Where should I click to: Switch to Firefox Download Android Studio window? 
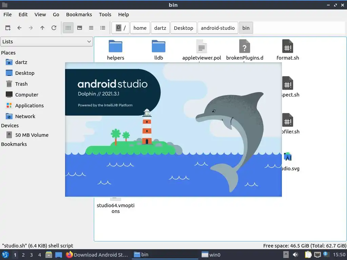tap(97, 255)
